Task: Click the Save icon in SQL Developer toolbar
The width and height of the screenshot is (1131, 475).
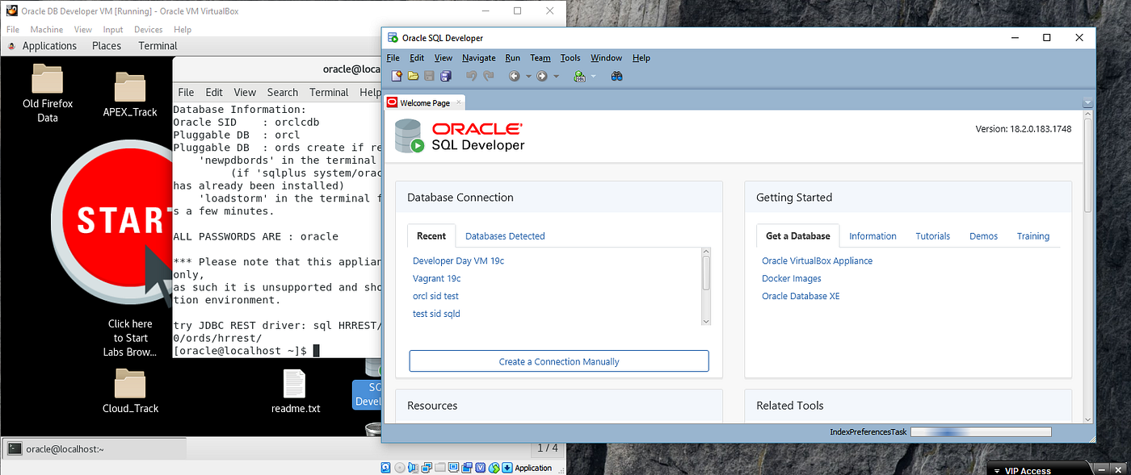Action: pyautogui.click(x=429, y=76)
